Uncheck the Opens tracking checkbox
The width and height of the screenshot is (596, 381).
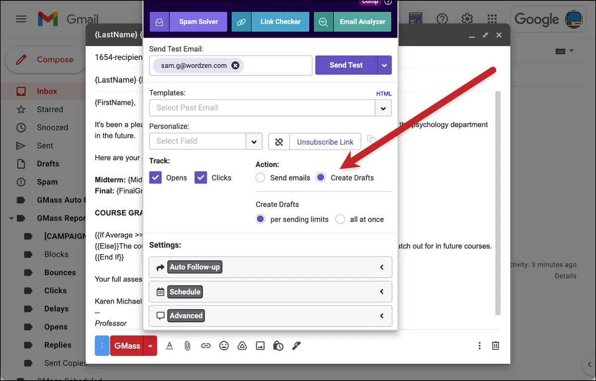click(x=155, y=178)
